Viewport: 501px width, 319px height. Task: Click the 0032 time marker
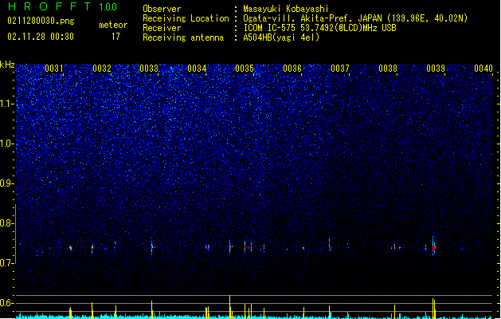tap(102, 68)
